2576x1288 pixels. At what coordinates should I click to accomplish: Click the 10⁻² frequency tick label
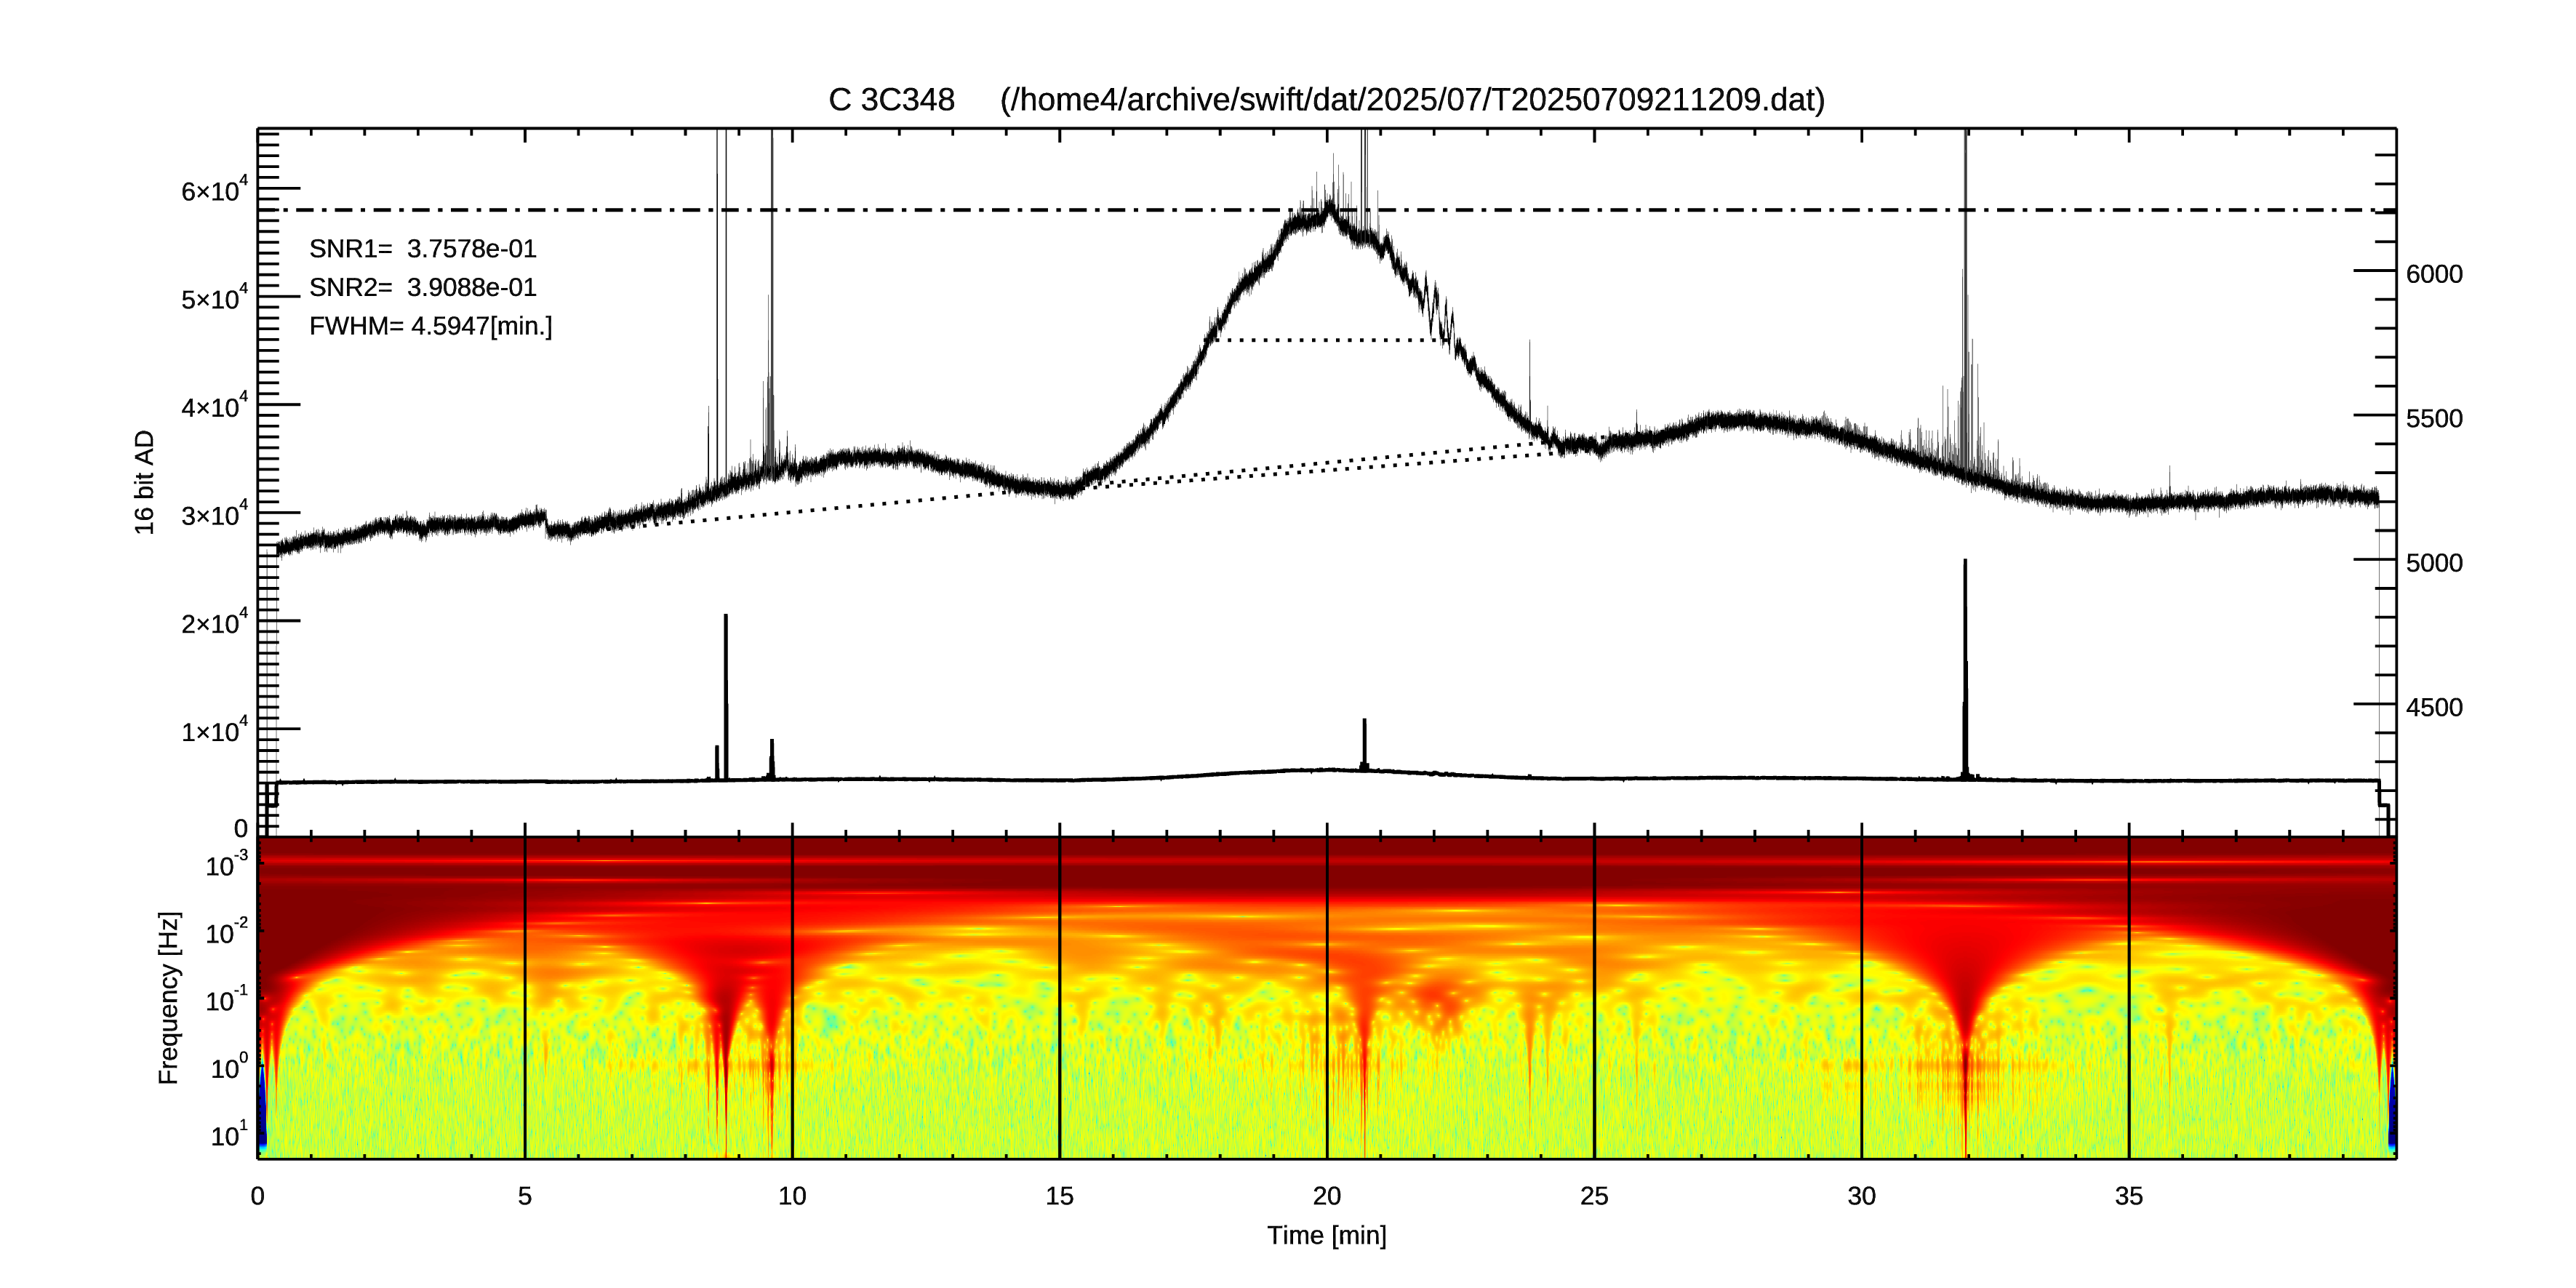(228, 932)
